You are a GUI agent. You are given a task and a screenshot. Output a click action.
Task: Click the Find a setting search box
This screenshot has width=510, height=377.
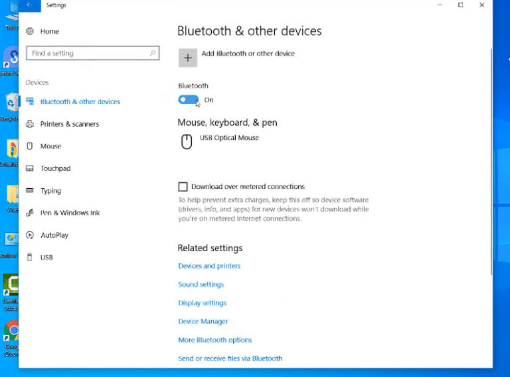(93, 53)
